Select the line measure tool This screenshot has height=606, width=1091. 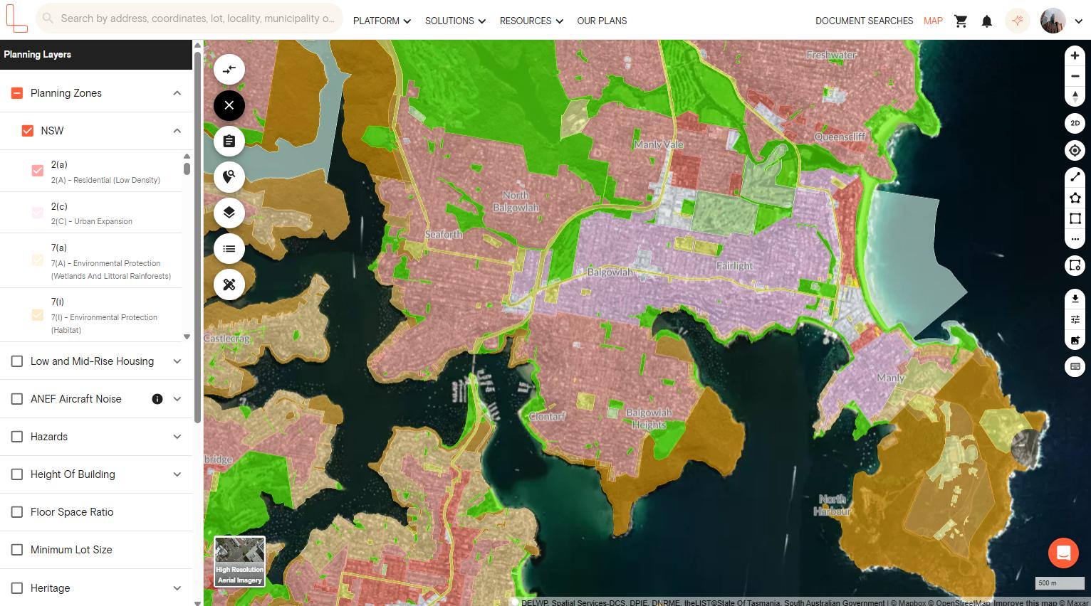[1075, 176]
